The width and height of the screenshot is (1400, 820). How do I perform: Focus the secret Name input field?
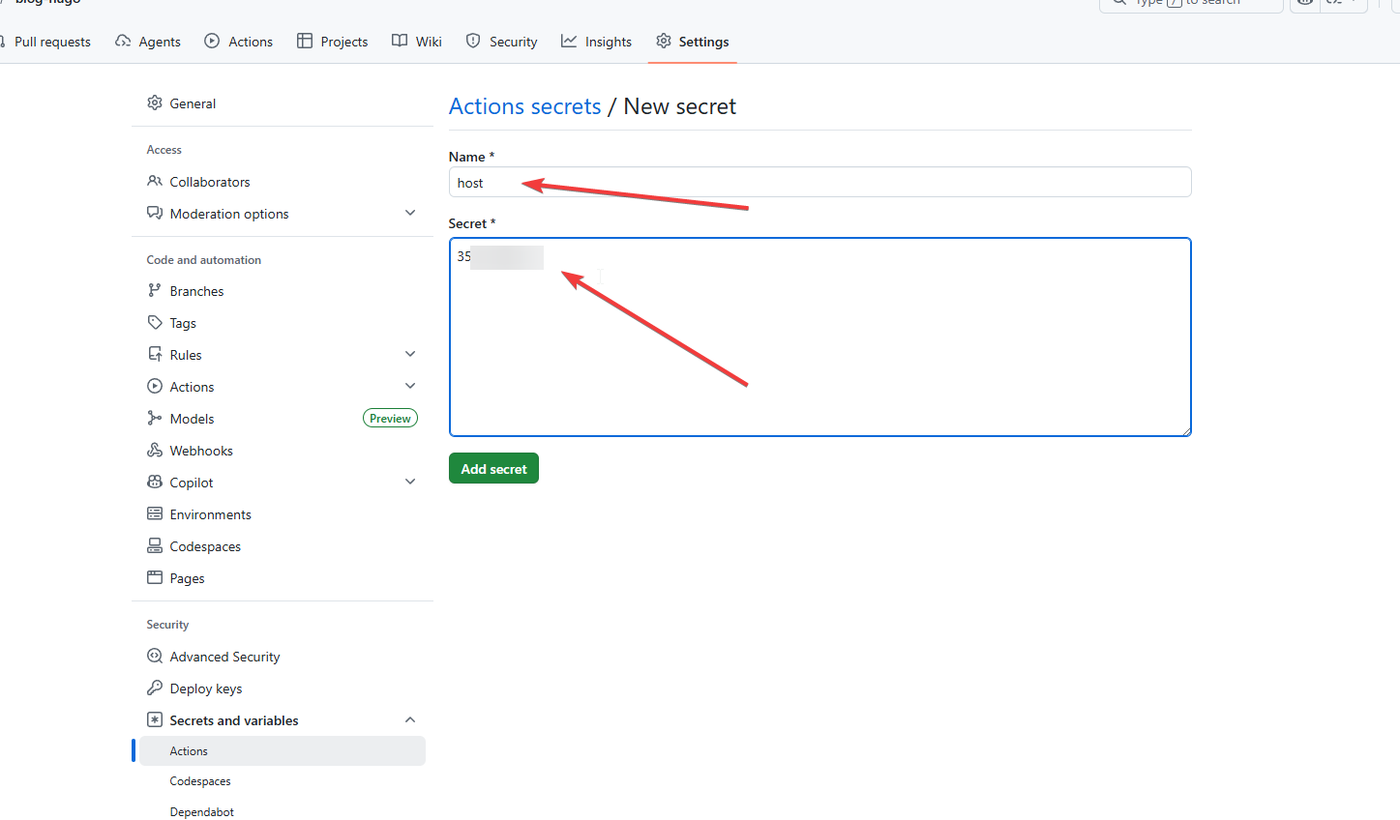(819, 183)
